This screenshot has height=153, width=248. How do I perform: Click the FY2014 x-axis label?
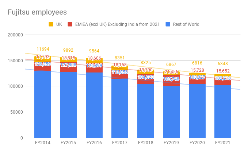pos(43,143)
